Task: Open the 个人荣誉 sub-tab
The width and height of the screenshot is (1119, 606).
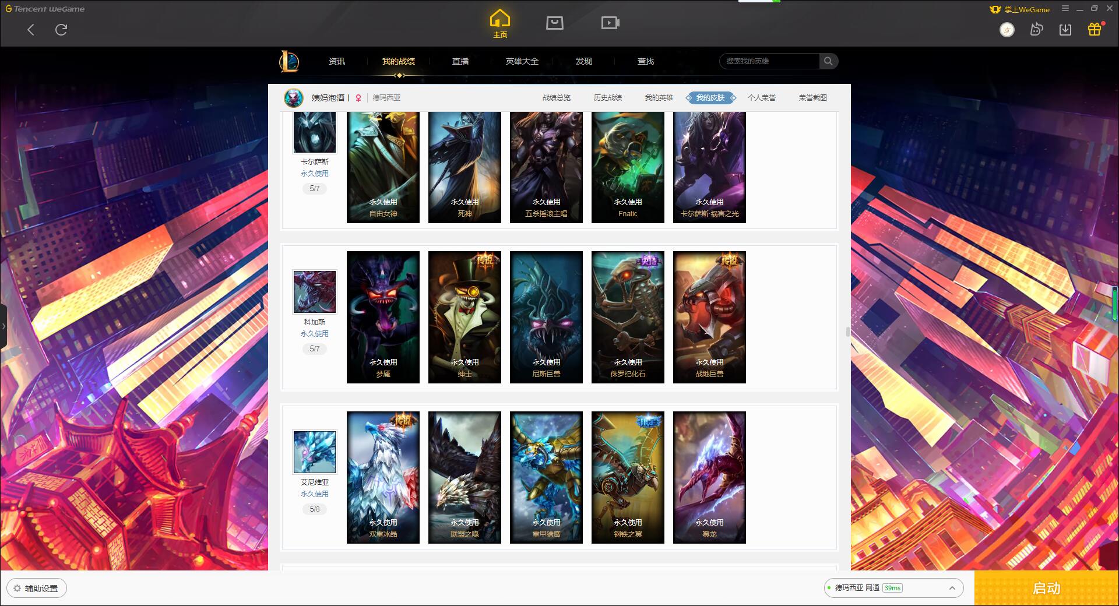Action: [762, 98]
